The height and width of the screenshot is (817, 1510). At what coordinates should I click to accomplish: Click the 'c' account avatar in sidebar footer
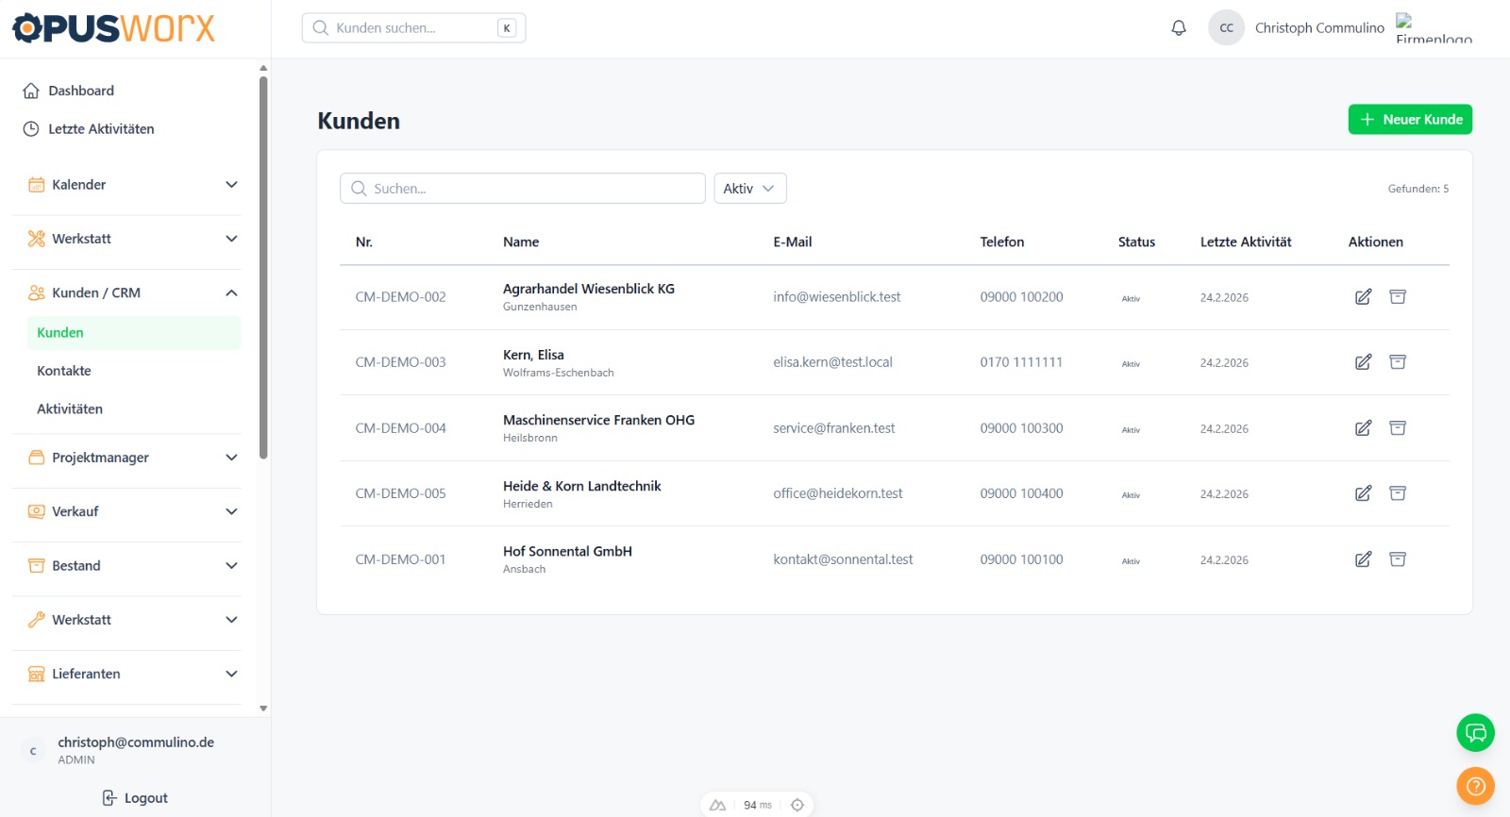[33, 751]
